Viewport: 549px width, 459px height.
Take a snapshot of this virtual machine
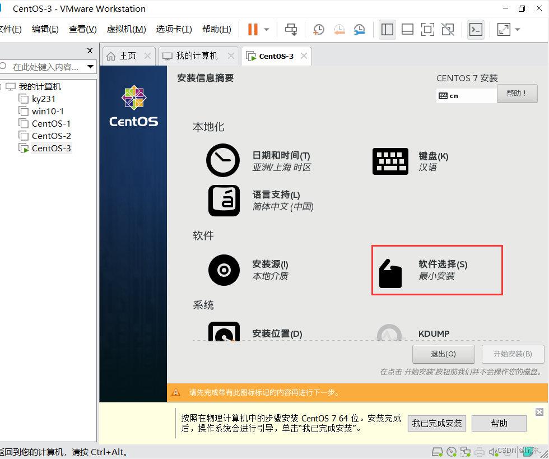click(x=319, y=30)
